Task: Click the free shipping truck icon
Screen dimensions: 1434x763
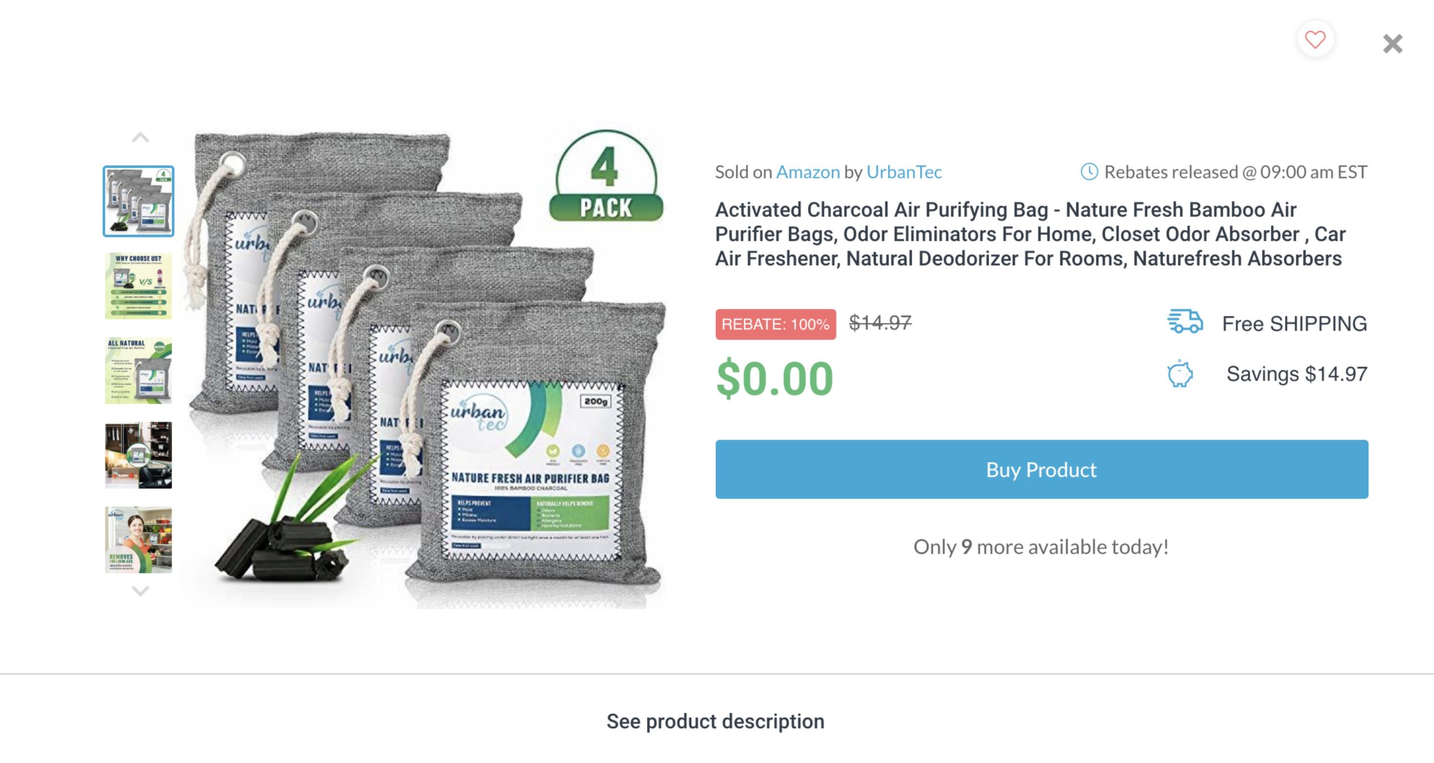Action: [1185, 322]
